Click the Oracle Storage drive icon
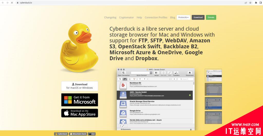Screen dimensions: 263x136 pos(123,105)
